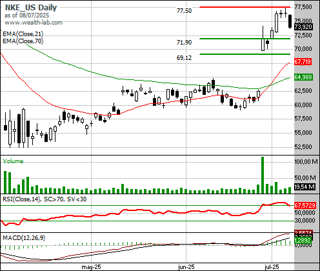
Task: Click the 77,500 price axis label
Action: pos(303,7)
